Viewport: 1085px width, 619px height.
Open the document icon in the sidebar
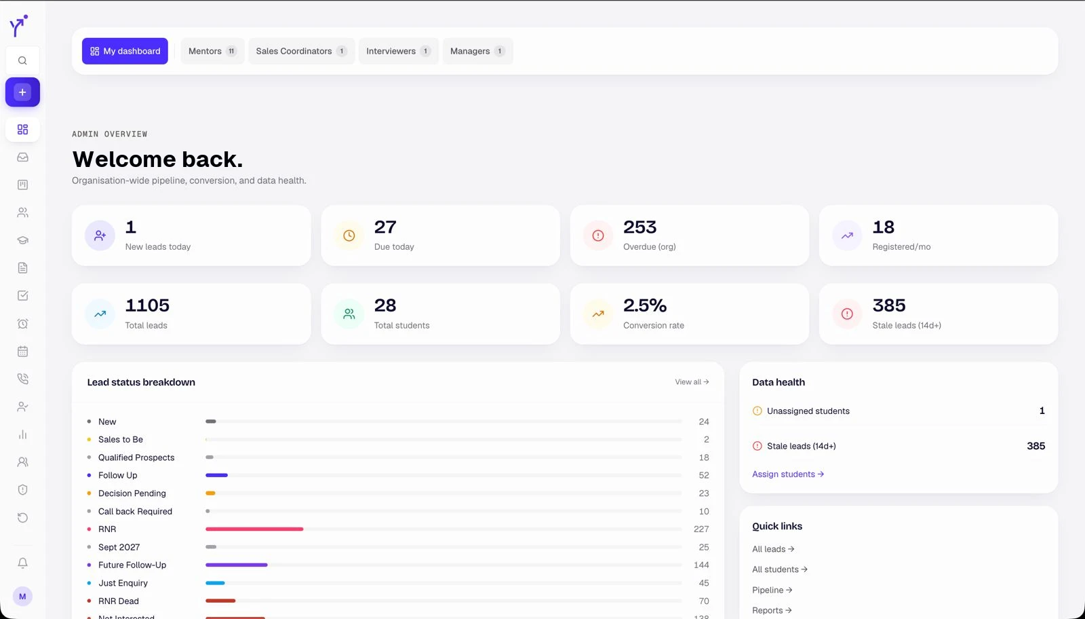(x=22, y=268)
